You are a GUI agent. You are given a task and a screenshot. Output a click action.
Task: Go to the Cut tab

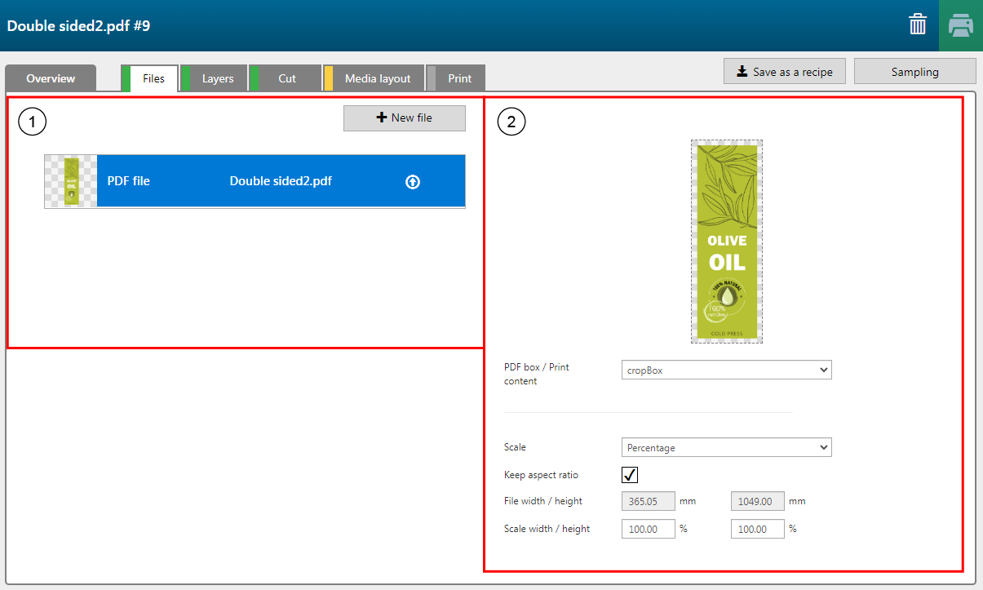click(x=287, y=78)
